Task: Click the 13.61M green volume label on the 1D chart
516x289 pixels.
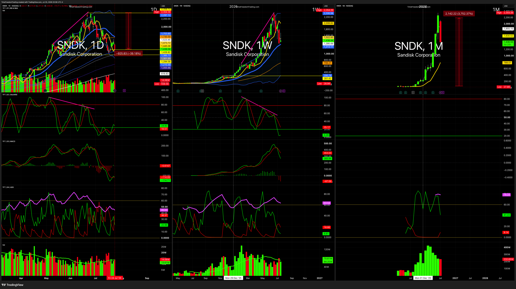Action: tap(165, 263)
